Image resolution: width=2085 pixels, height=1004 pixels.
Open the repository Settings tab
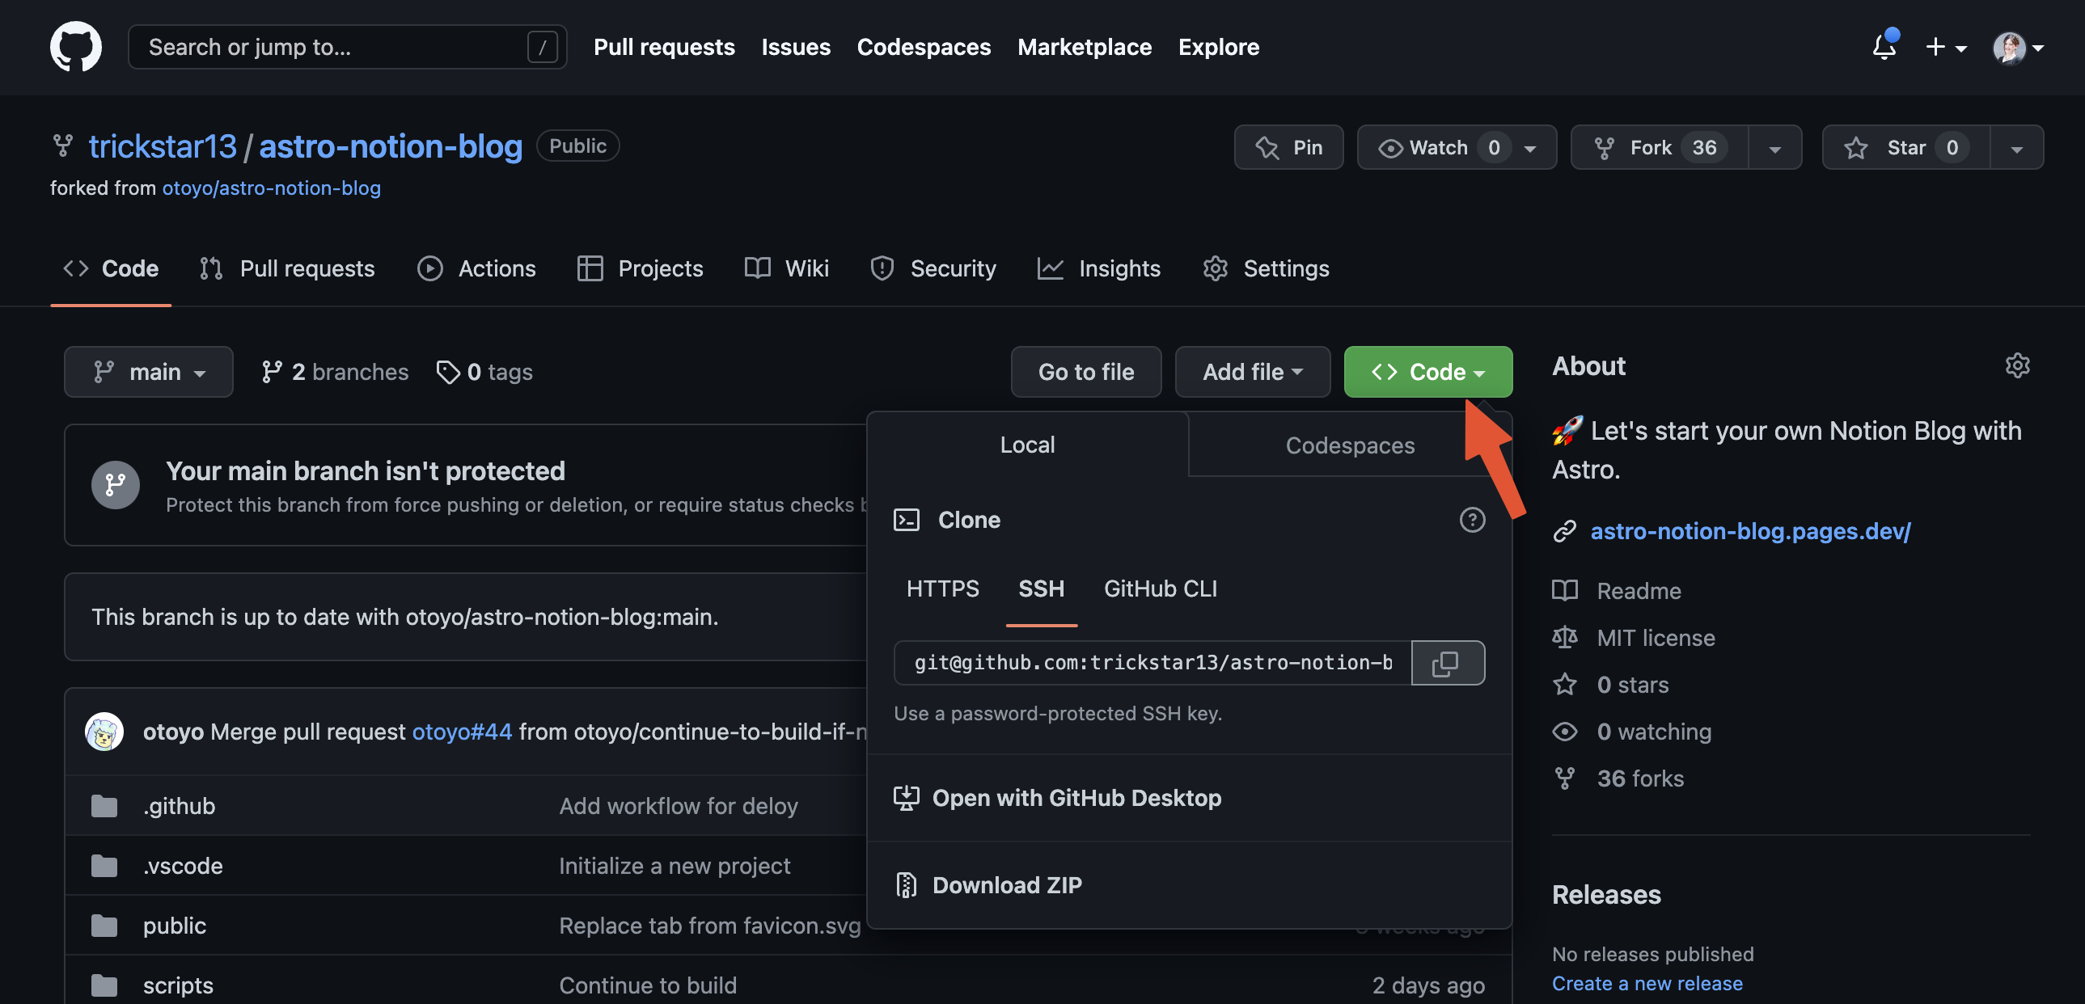click(x=1266, y=268)
